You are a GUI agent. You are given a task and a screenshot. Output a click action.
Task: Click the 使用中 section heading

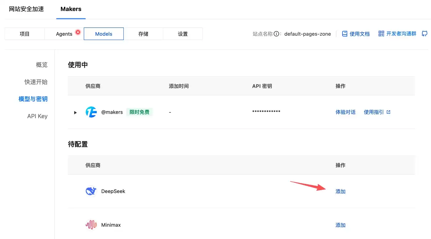78,65
